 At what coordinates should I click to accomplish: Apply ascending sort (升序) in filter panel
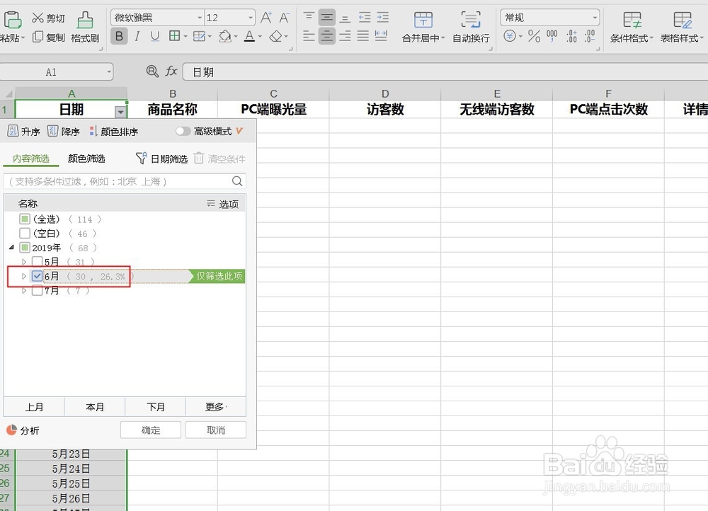point(23,131)
